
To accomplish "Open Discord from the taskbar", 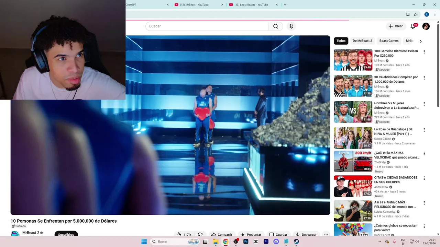I will pos(276,242).
